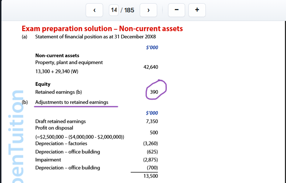This screenshot has width=286, height=183.
Task: Click the first $'000 column header
Action: (x=152, y=47)
